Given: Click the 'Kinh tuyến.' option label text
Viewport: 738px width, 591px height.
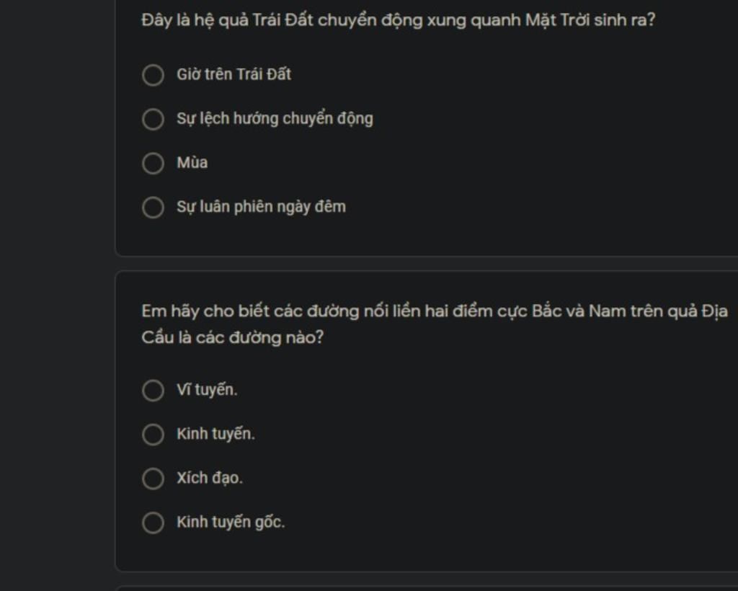Looking at the screenshot, I should tap(216, 434).
